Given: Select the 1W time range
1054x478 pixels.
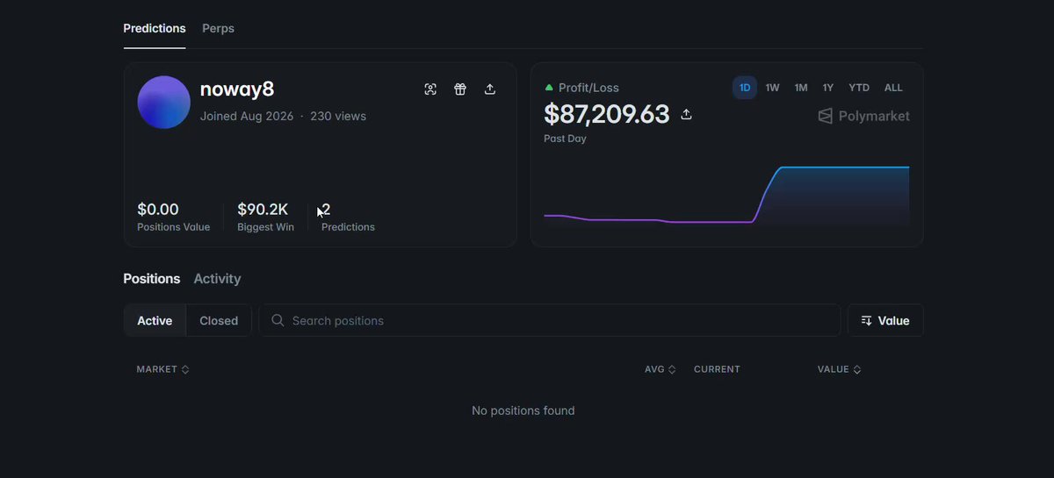Looking at the screenshot, I should [772, 88].
